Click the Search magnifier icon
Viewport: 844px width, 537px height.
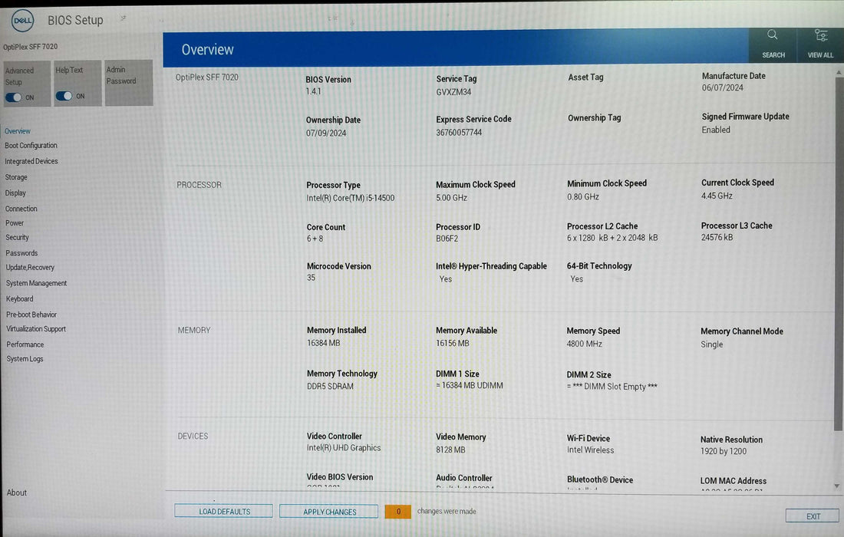[773, 35]
